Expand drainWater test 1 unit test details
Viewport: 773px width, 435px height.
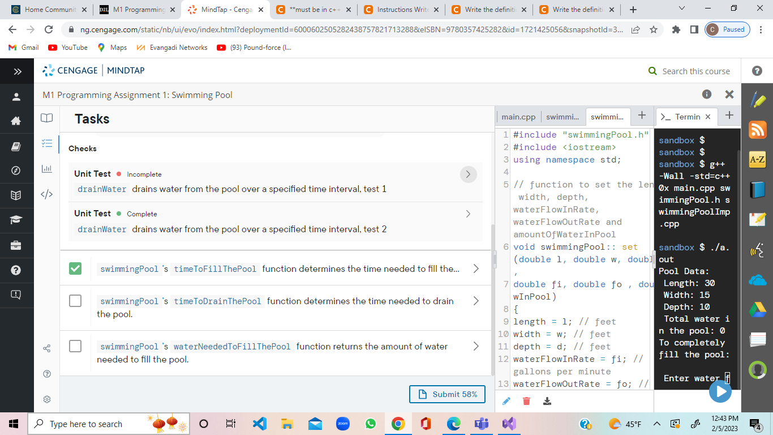pos(468,174)
